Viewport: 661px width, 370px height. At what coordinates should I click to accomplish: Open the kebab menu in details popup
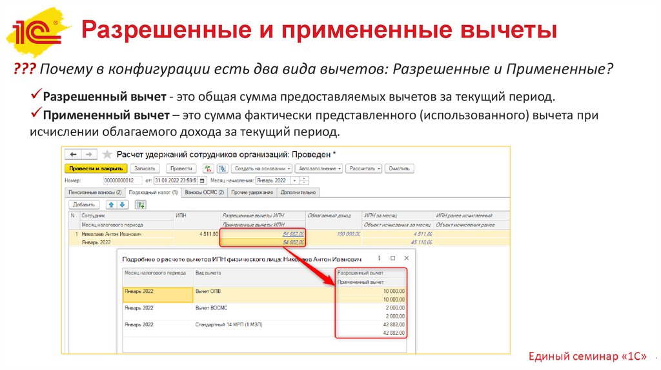coord(378,258)
